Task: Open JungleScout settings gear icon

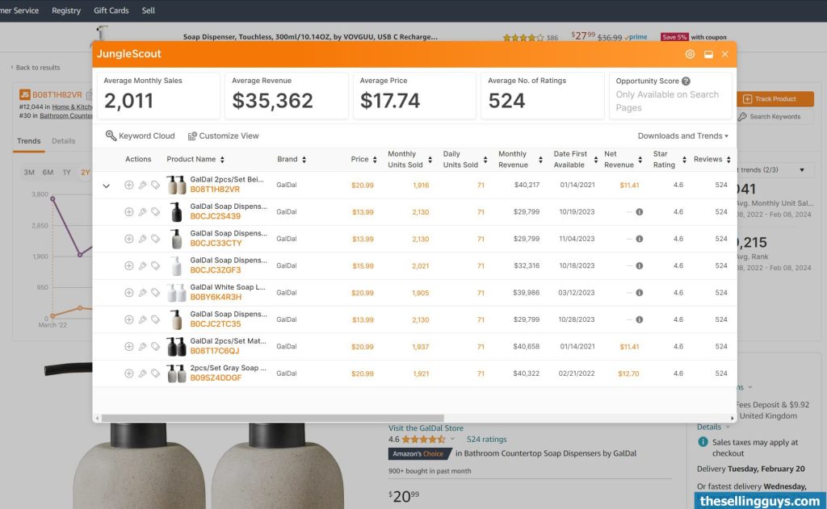Action: 690,54
